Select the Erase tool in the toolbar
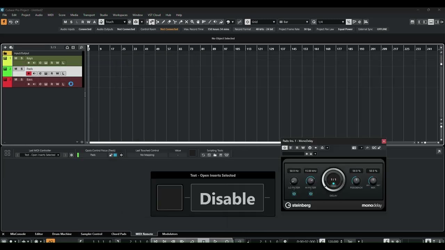Viewport: 445px width, 250px height. click(x=169, y=22)
